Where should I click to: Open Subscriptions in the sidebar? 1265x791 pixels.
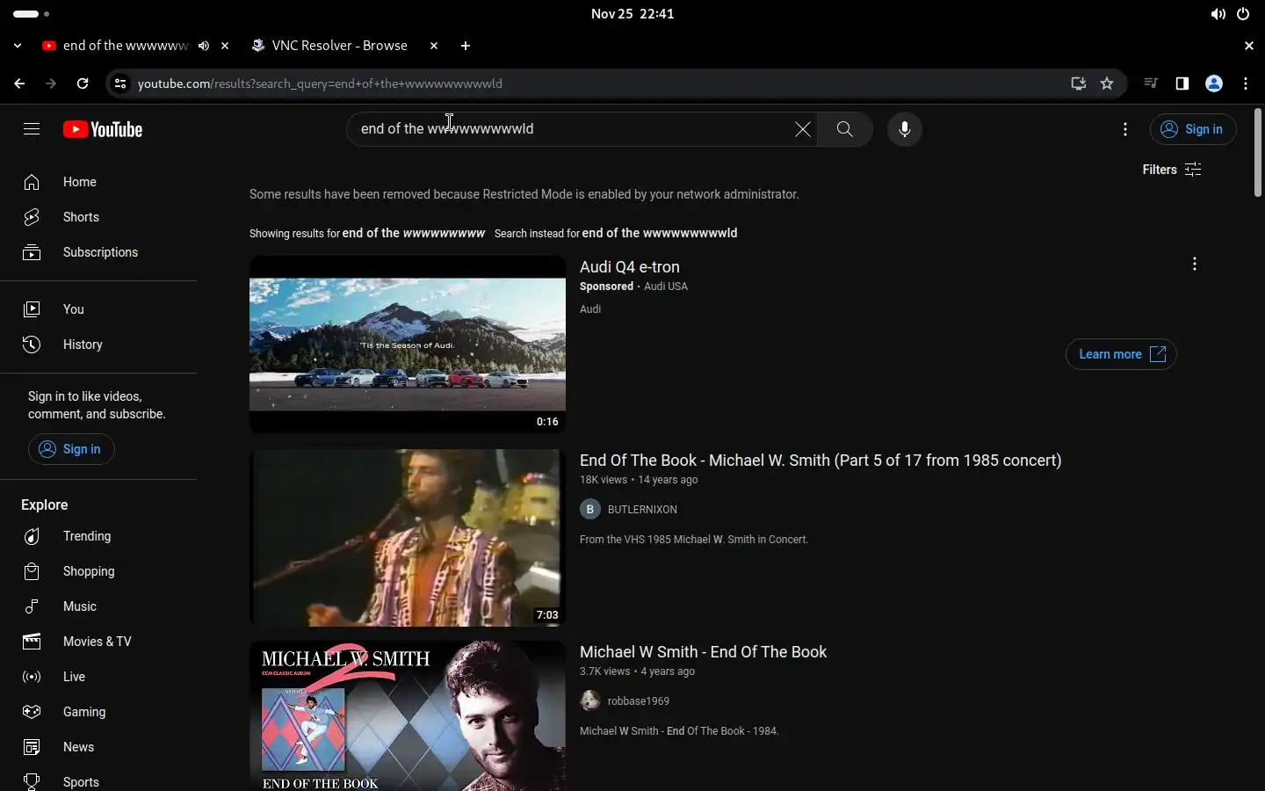point(98,252)
